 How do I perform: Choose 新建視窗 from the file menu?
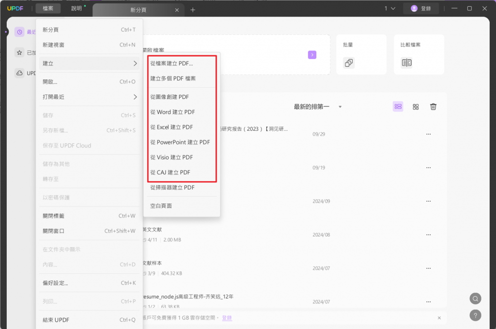[x=89, y=45]
